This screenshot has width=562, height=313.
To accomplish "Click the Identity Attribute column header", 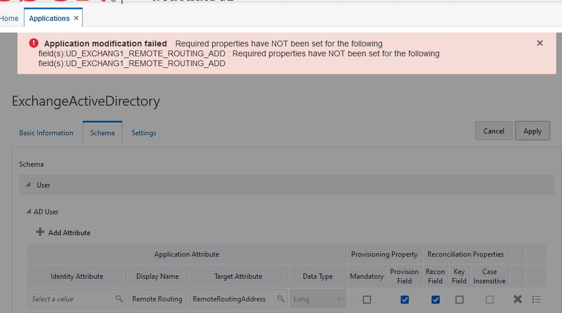I will pos(77,276).
